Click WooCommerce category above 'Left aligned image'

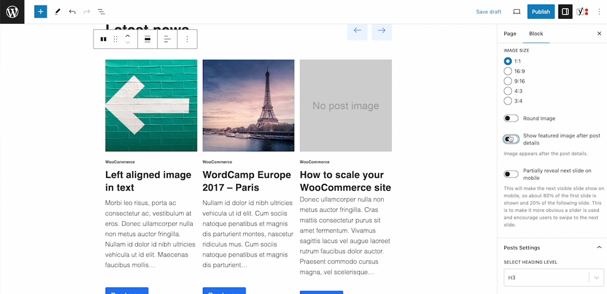(x=120, y=162)
